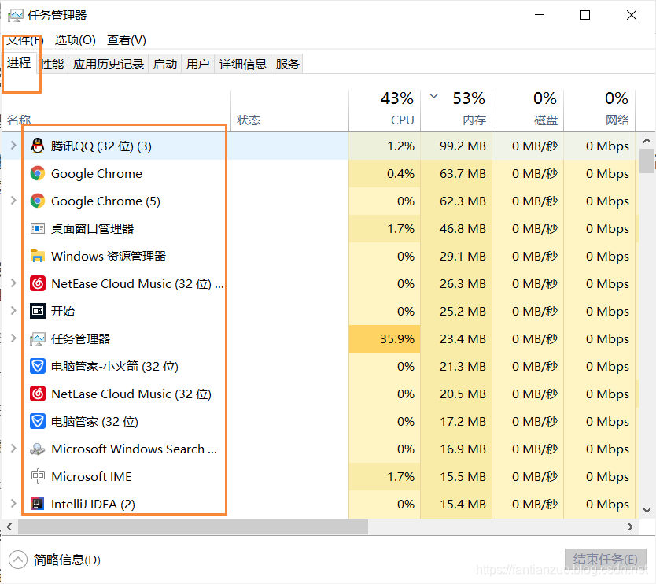The image size is (656, 584).
Task: Click the 简略信息(D) link
Action: [x=67, y=560]
